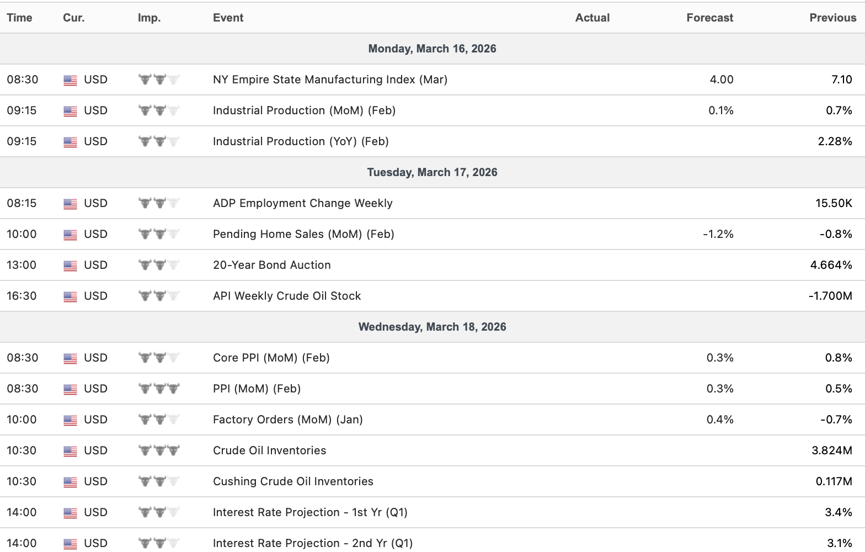Select the Wednesday, March 18, 2026 date row
This screenshot has height=552, width=865.
point(432,327)
